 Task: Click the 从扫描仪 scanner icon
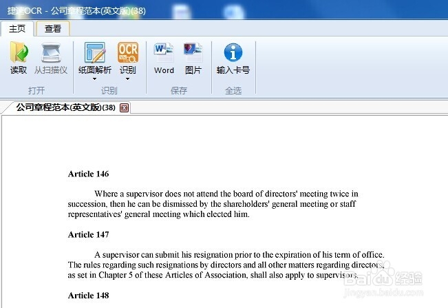click(51, 52)
